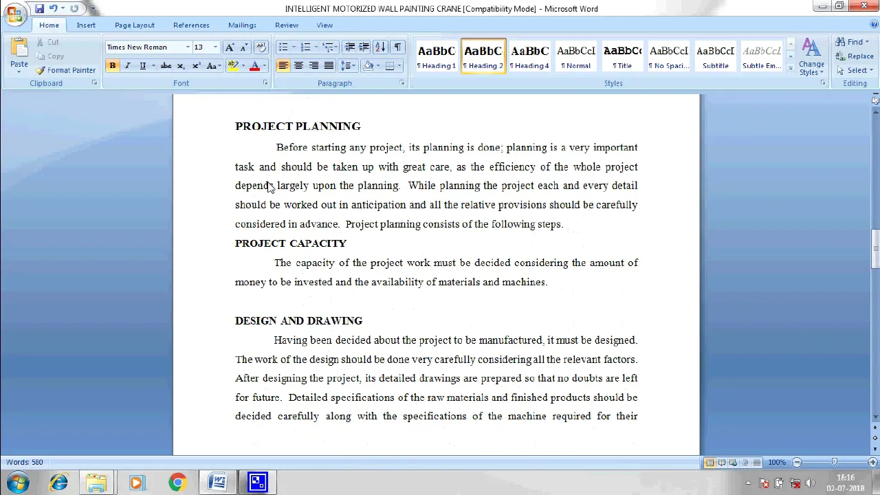Click the Office button logo
Viewport: 880px width, 495px height.
click(x=14, y=13)
